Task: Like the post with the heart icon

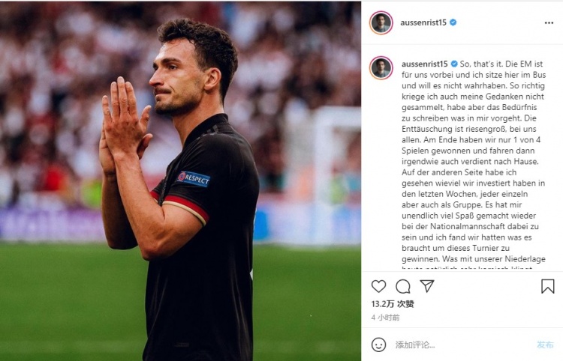Action: (378, 286)
